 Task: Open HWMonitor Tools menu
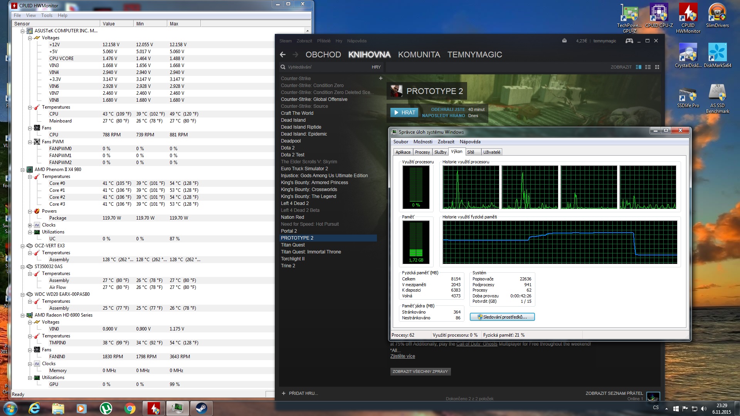pyautogui.click(x=47, y=15)
